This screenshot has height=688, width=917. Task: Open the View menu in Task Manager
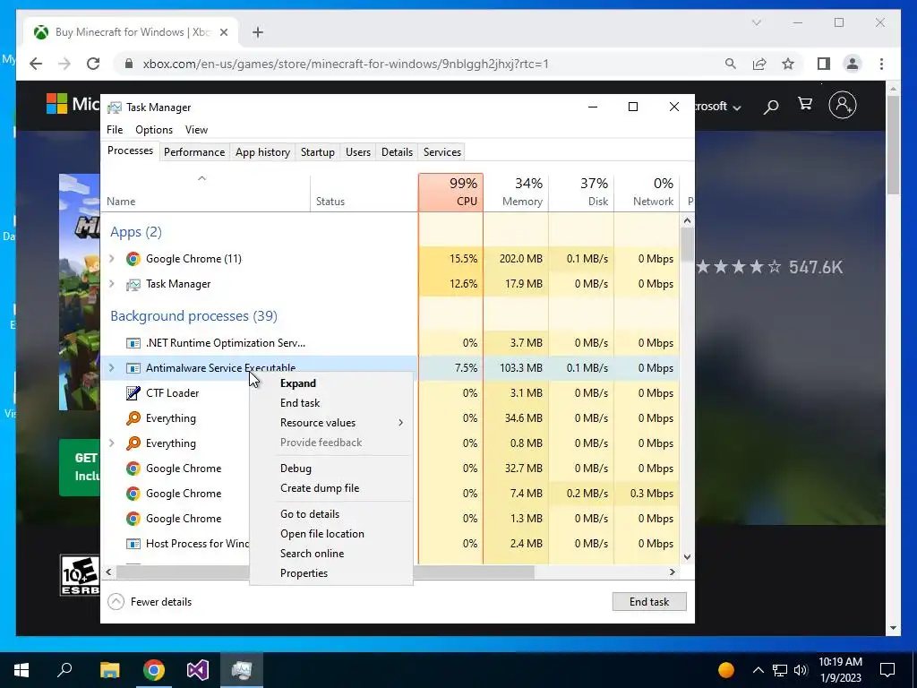[x=196, y=130]
